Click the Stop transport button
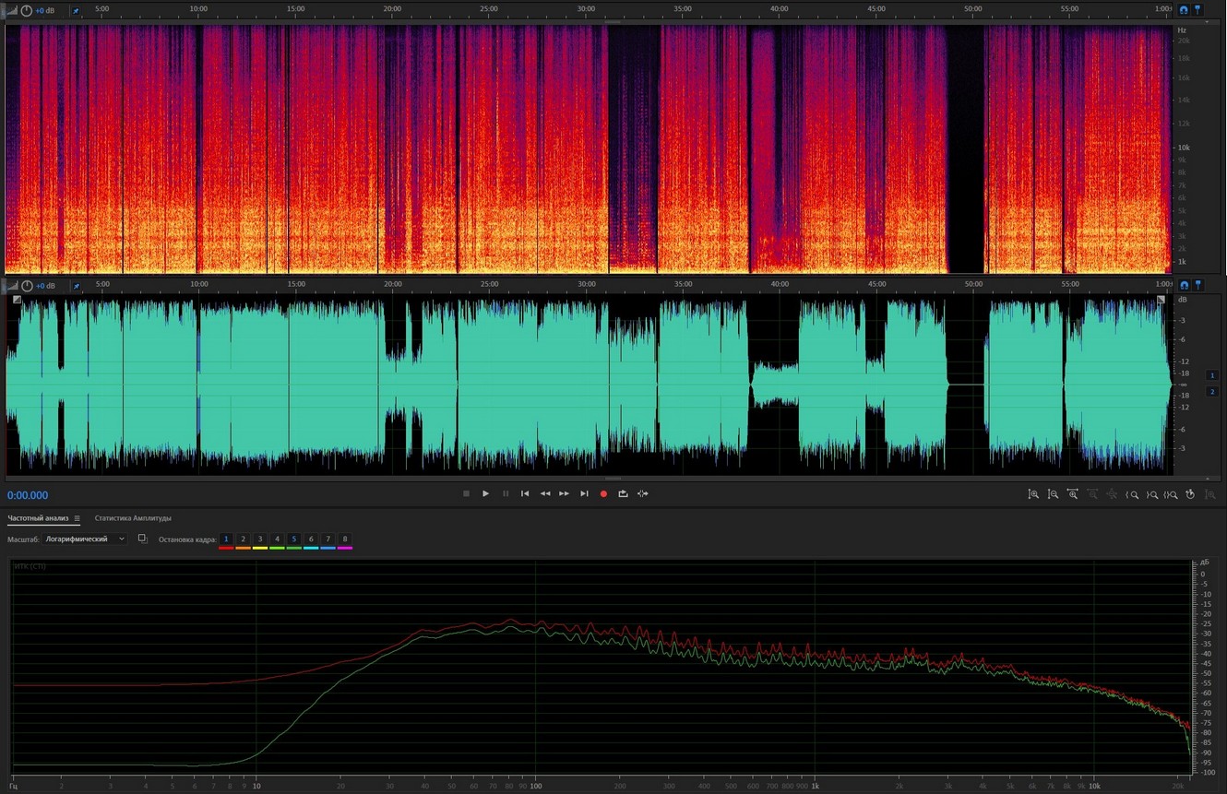The width and height of the screenshot is (1227, 794). pos(466,494)
